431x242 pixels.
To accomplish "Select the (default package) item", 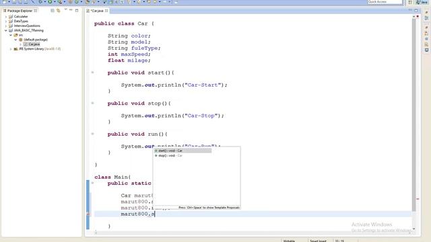I will coord(36,40).
